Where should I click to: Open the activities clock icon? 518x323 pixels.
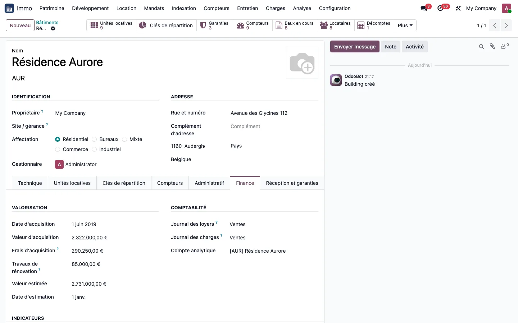pos(440,8)
